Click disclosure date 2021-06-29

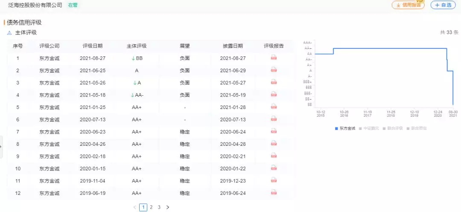(233, 71)
